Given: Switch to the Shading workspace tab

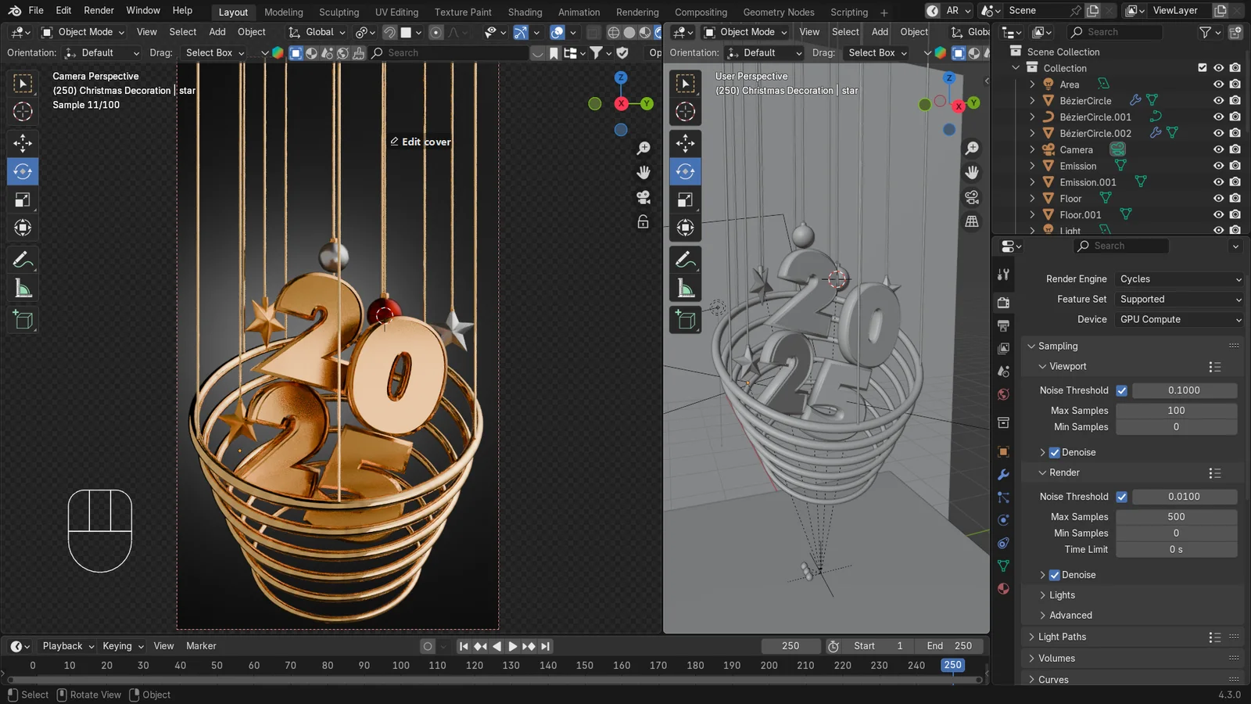Looking at the screenshot, I should point(525,12).
